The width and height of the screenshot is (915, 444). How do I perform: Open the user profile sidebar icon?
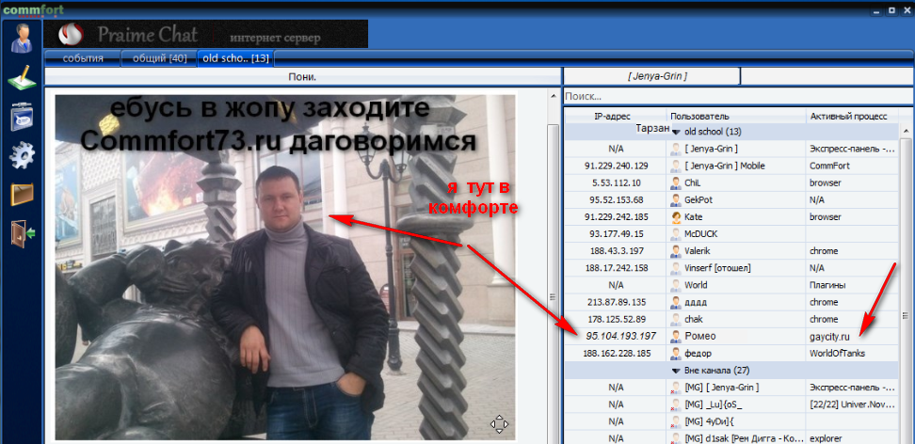point(23,38)
